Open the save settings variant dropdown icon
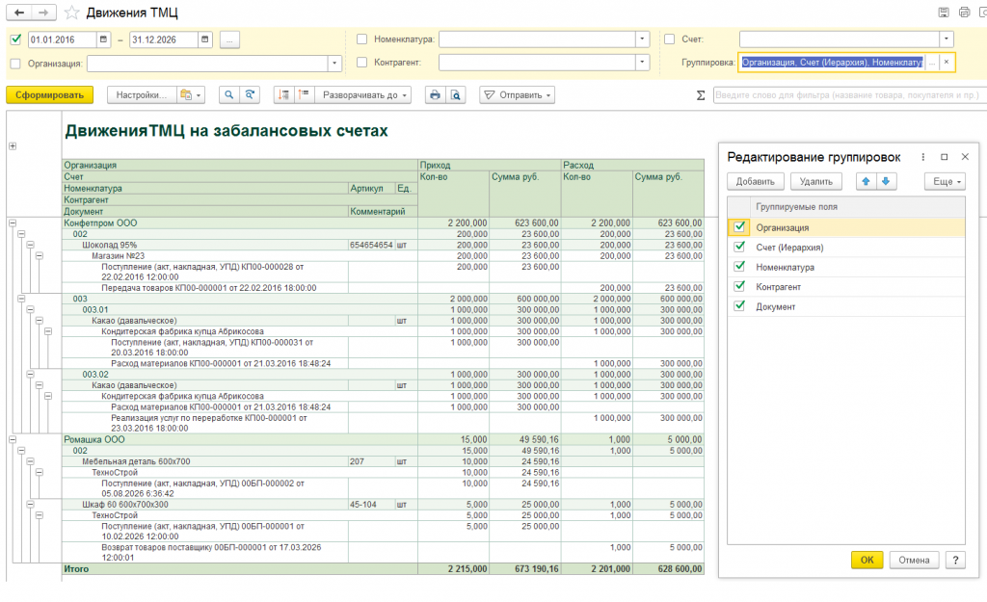Viewport: 987px width, 602px height. (190, 95)
